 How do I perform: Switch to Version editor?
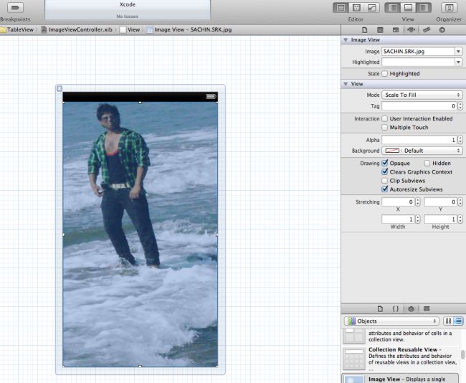pyautogui.click(x=372, y=8)
